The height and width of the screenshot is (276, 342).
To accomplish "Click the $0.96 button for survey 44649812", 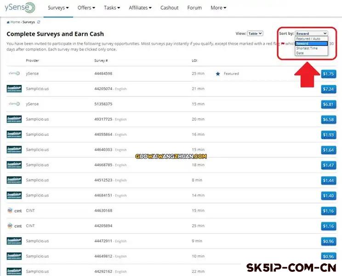I will pos(329,256).
